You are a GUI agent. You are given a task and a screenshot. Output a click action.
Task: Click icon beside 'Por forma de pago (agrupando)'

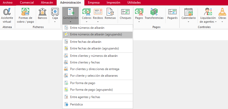click(x=66, y=90)
